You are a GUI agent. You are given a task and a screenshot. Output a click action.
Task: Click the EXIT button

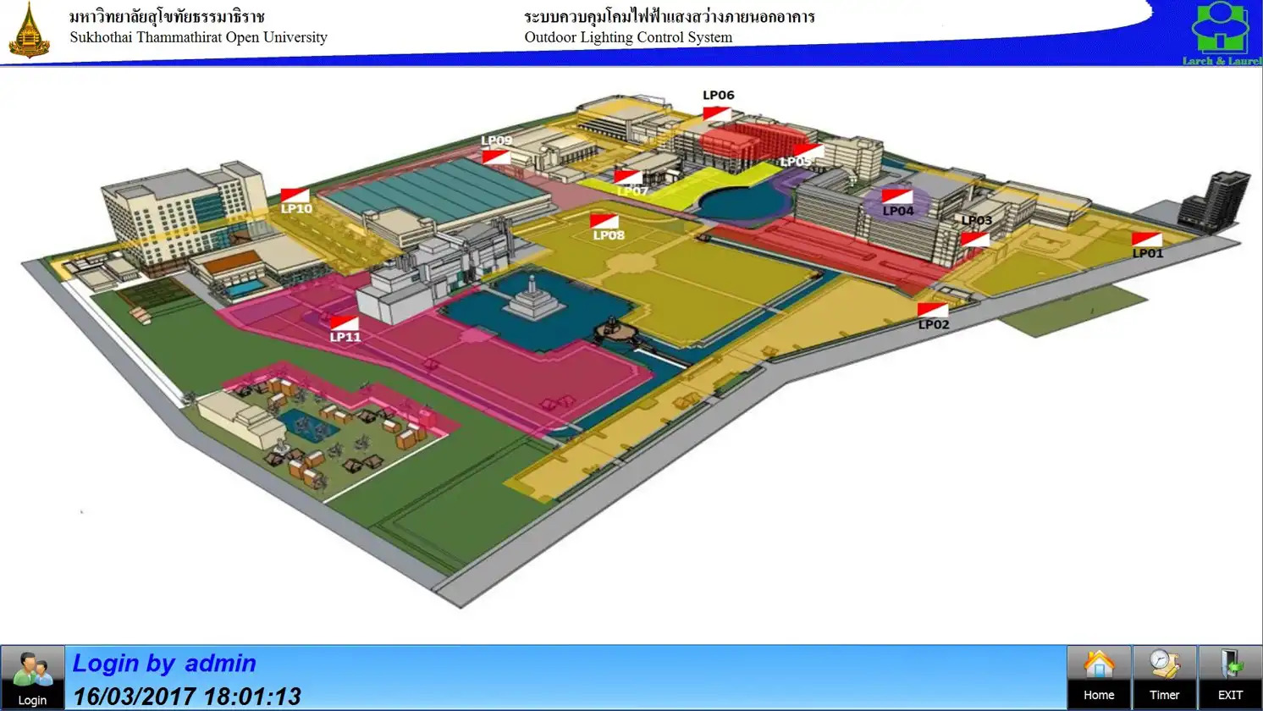[x=1230, y=677]
